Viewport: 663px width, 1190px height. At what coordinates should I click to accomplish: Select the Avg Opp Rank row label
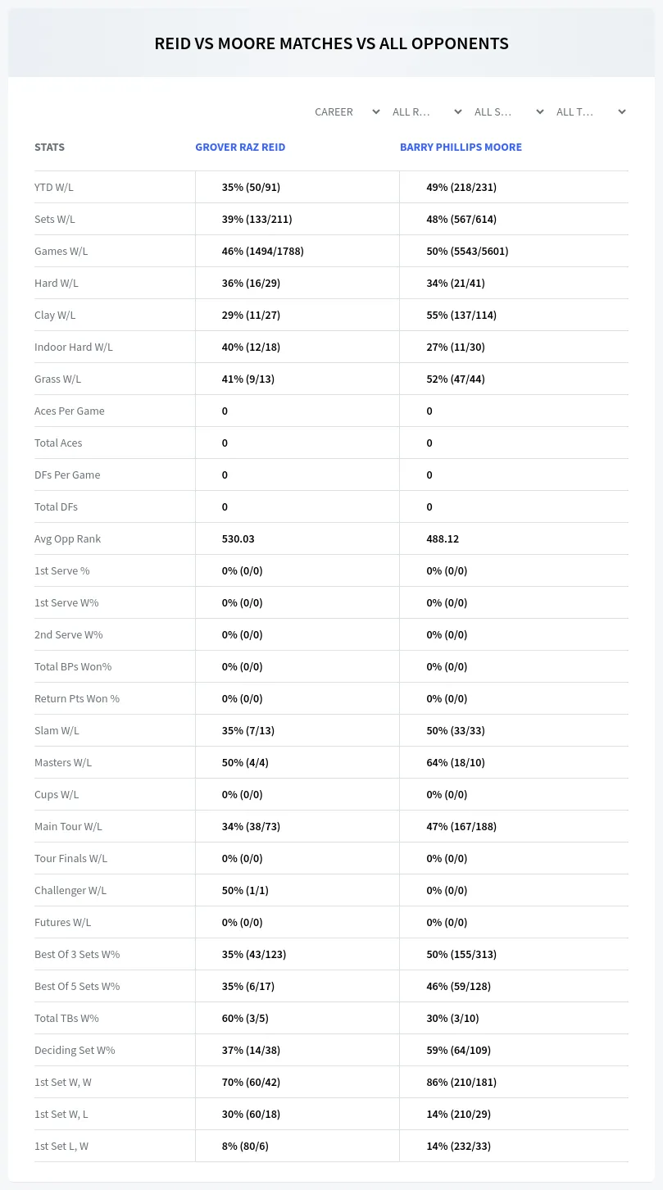pyautogui.click(x=68, y=538)
